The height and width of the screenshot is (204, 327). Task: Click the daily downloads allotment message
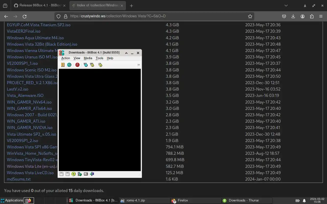pyautogui.click(x=54, y=190)
